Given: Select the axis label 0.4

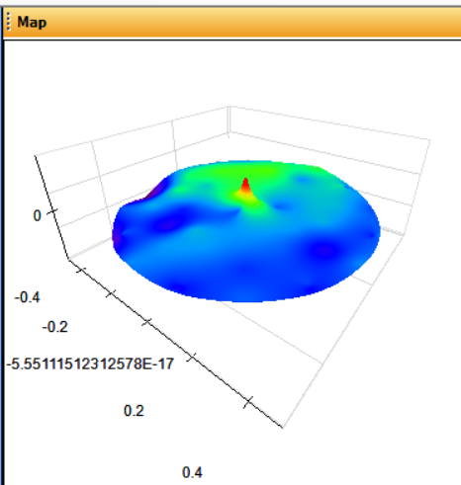Looking at the screenshot, I should point(192,472).
